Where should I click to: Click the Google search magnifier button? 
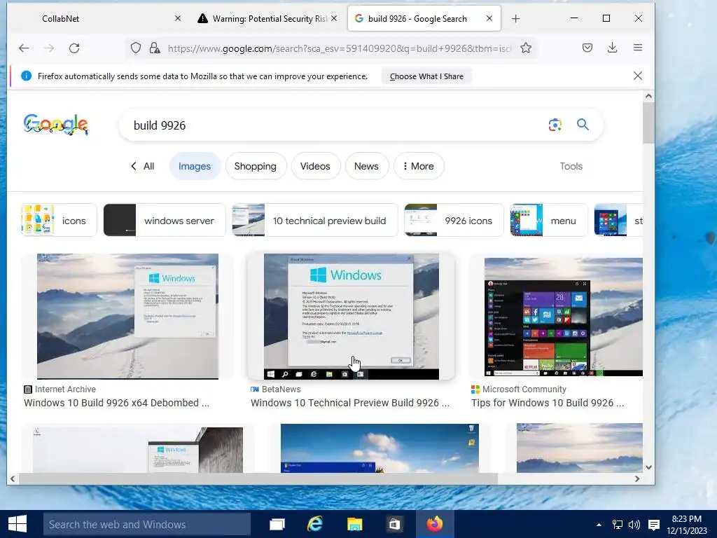583,125
